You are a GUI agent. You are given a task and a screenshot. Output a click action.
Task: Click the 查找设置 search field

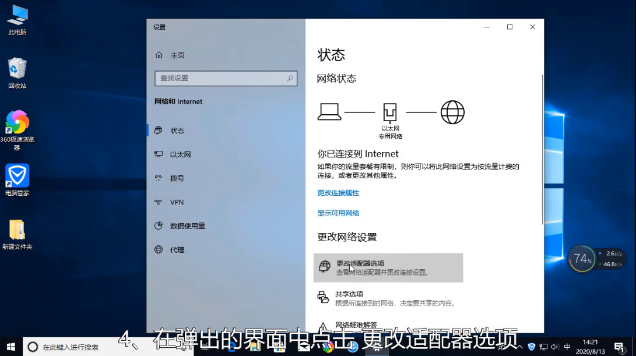(x=226, y=78)
